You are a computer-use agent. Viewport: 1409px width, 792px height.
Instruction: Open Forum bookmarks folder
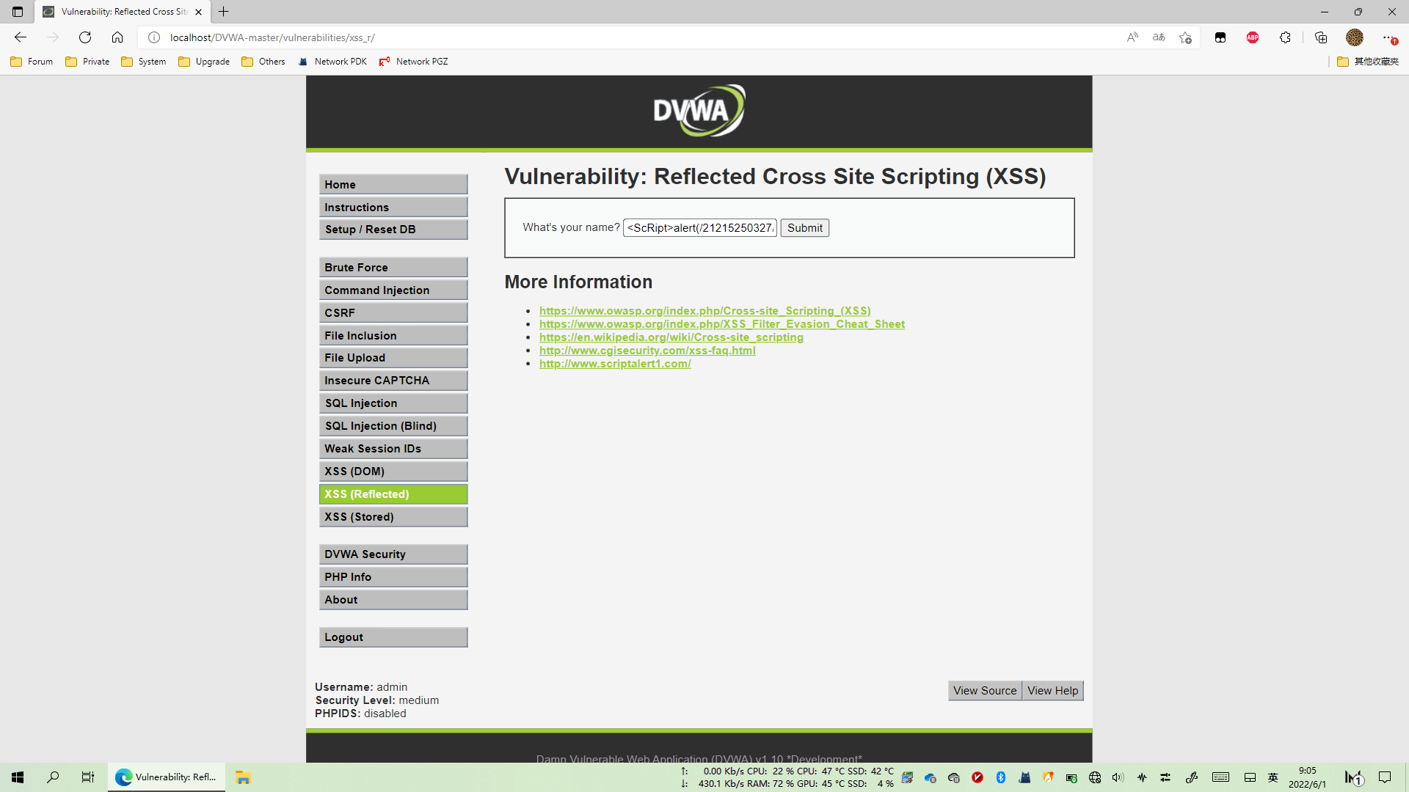pyautogui.click(x=32, y=62)
